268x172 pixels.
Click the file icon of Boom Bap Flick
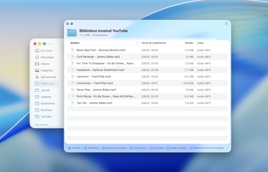[72, 50]
